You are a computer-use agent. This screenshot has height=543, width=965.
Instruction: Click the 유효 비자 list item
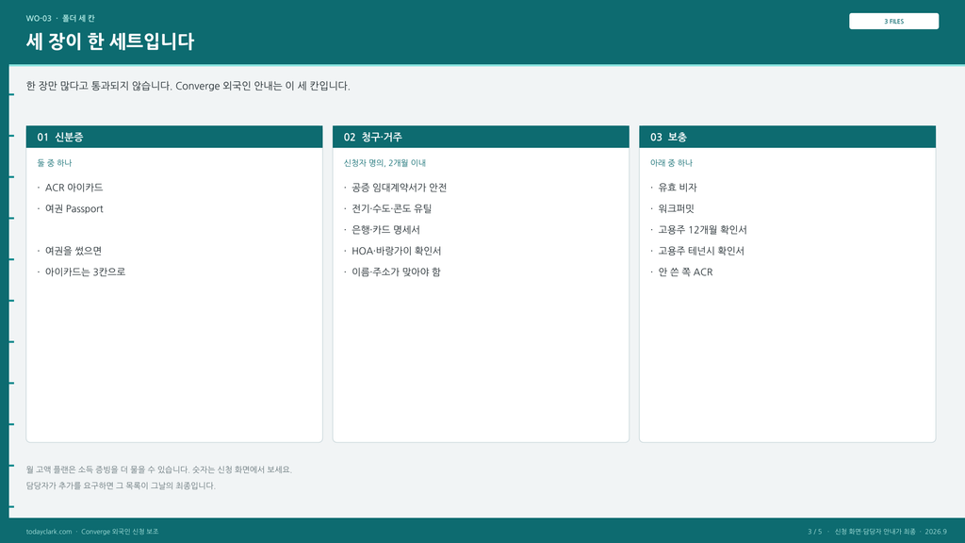coord(677,188)
